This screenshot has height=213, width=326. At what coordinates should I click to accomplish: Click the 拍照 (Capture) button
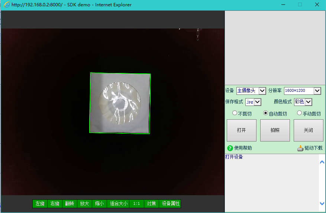point(275,130)
